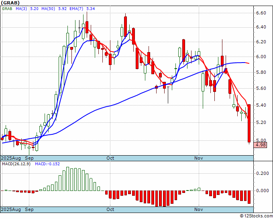The width and height of the screenshot is (273, 219).
Task: Click the GRAB legend symbol text
Action: (7, 8)
